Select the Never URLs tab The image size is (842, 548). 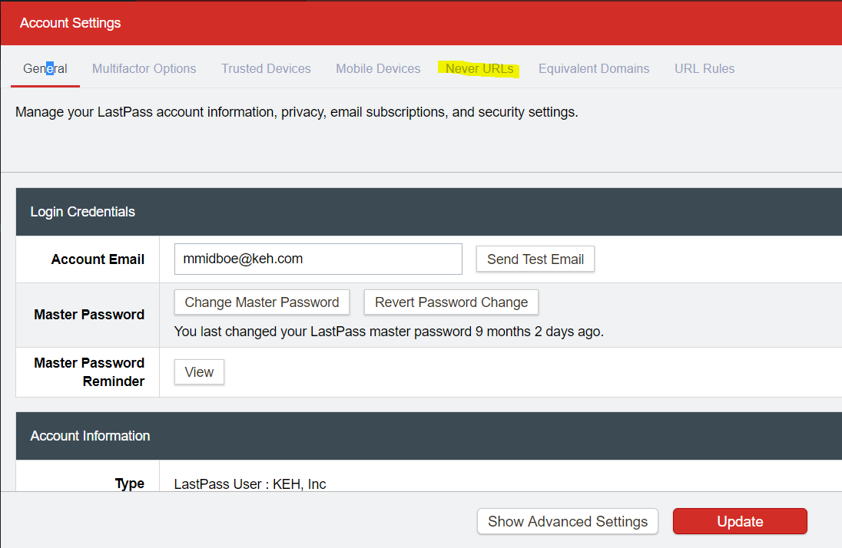pyautogui.click(x=479, y=69)
